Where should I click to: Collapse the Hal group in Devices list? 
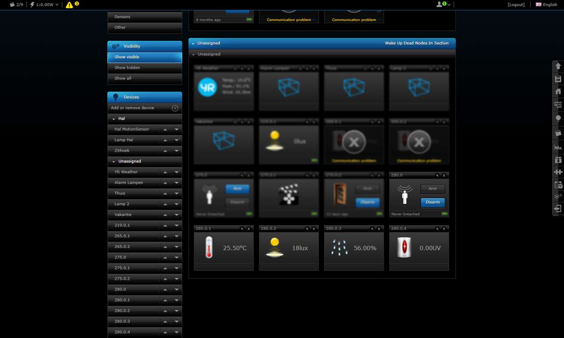[x=114, y=118]
